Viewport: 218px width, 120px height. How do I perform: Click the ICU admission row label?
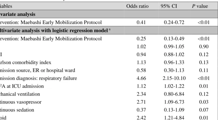click(22, 86)
